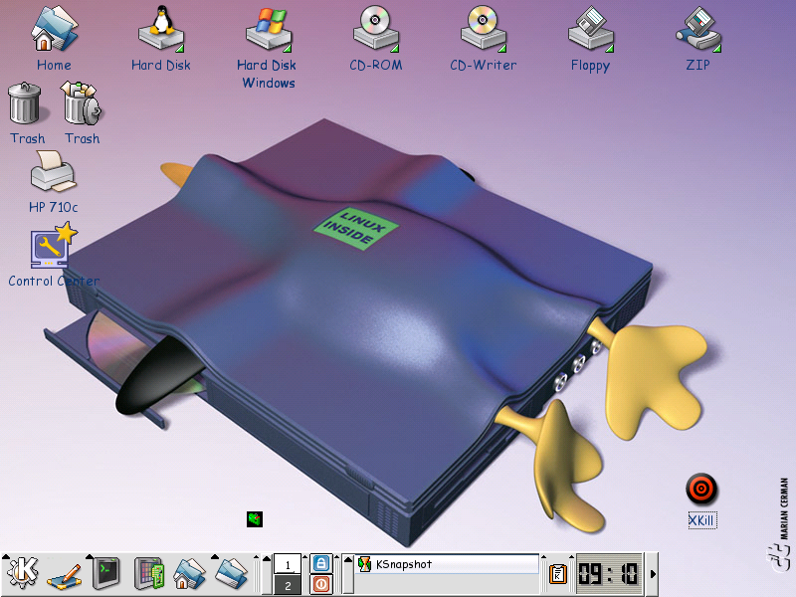Image resolution: width=796 pixels, height=597 pixels.
Task: Open the Floppy drive icon
Action: [x=591, y=30]
